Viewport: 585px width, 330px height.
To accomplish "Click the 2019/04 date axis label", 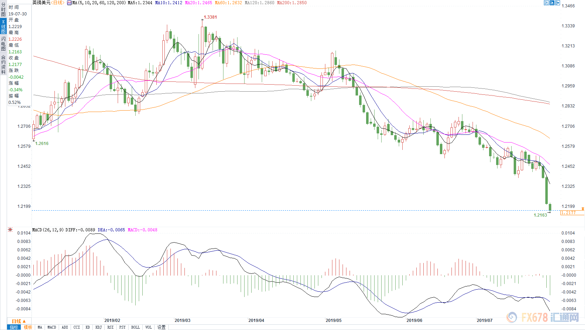I will pos(256,321).
